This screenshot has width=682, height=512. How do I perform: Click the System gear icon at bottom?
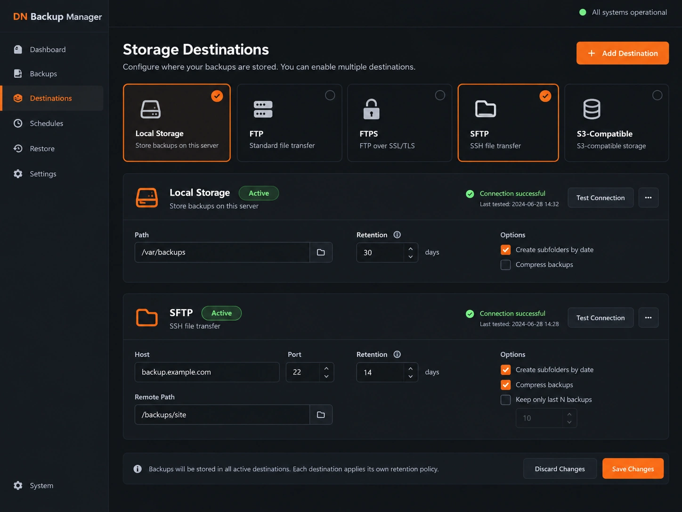tap(18, 486)
